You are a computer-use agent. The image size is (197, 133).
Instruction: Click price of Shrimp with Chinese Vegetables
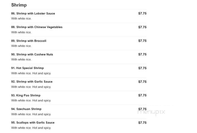click(142, 27)
